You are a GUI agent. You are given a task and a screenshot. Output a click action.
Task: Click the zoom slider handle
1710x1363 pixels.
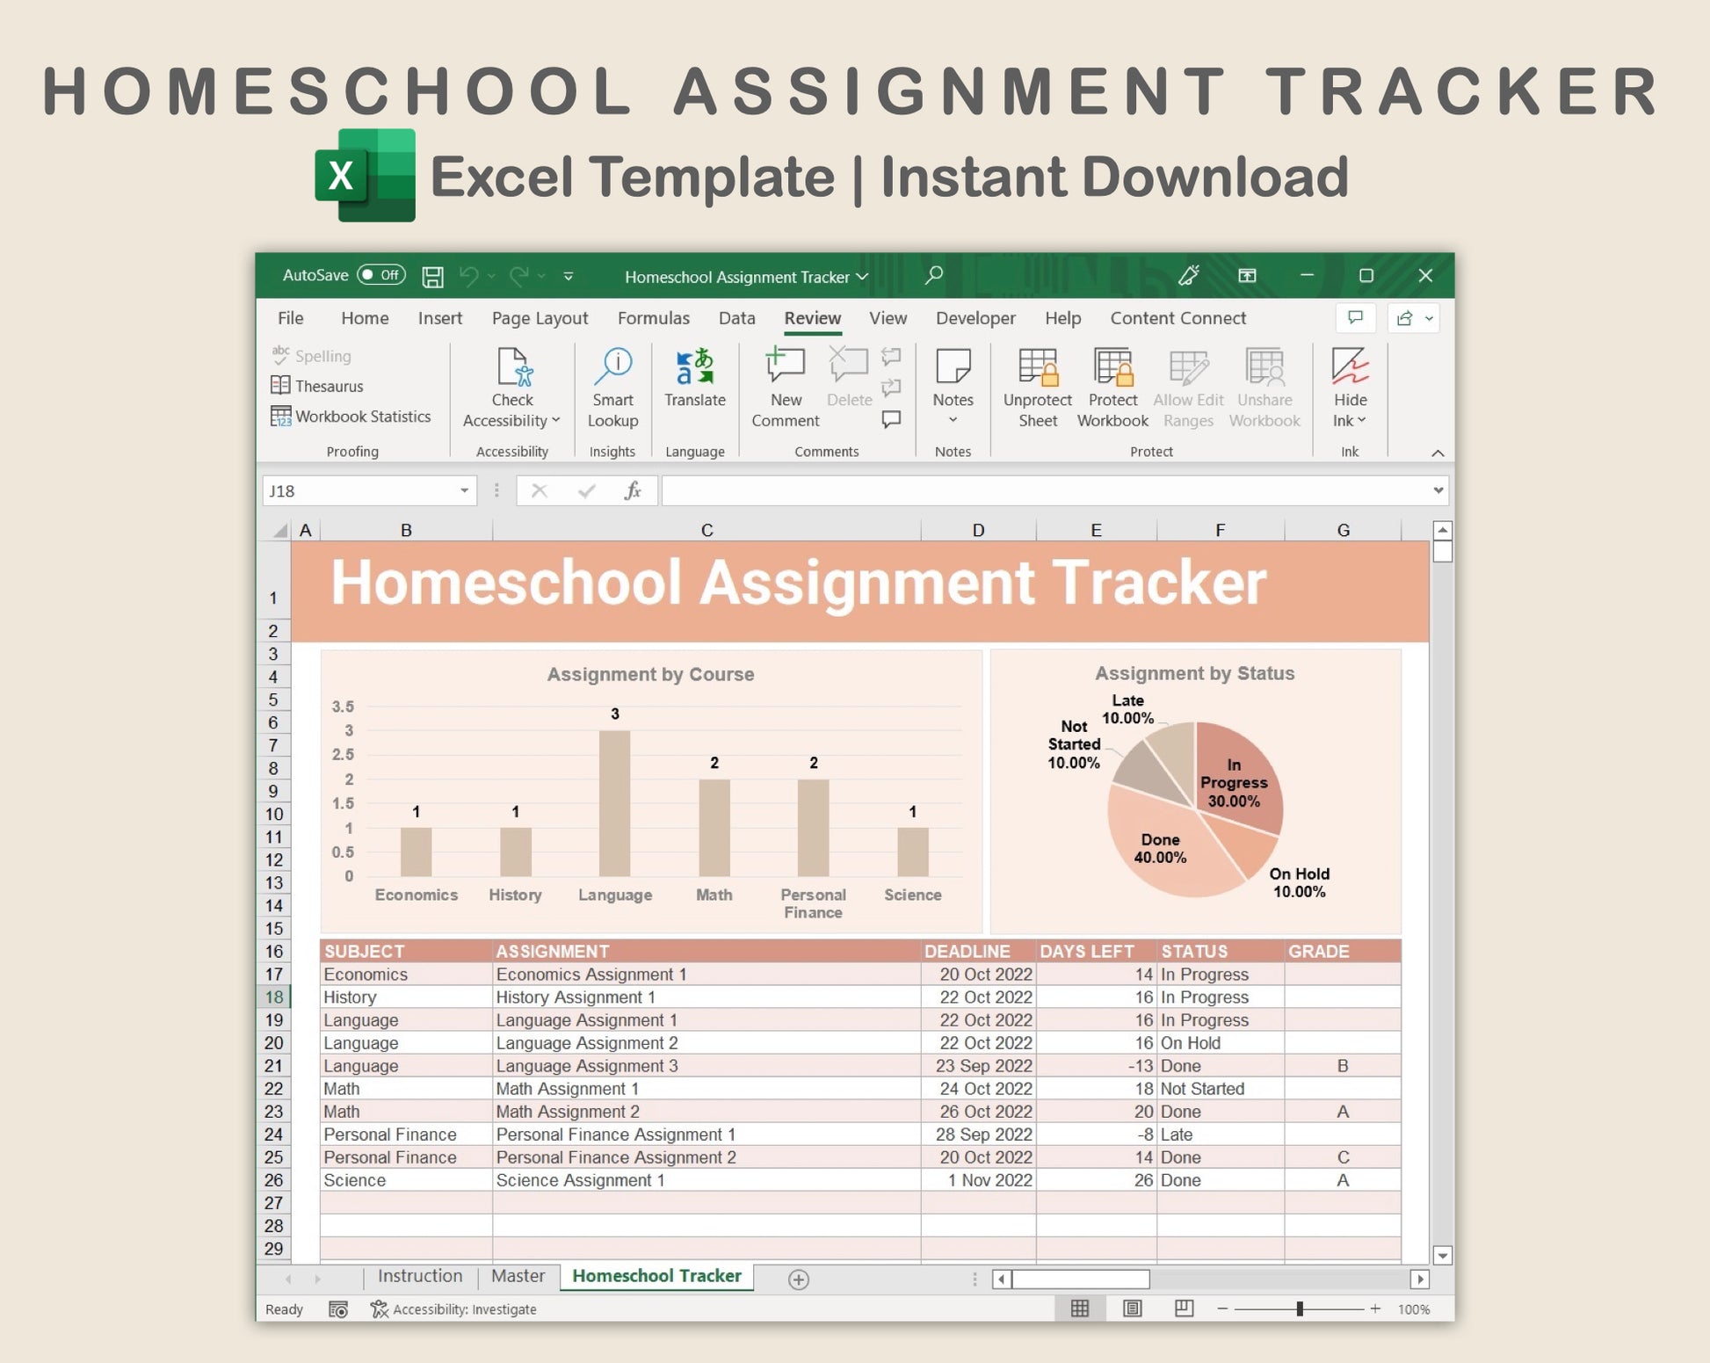[1300, 1309]
